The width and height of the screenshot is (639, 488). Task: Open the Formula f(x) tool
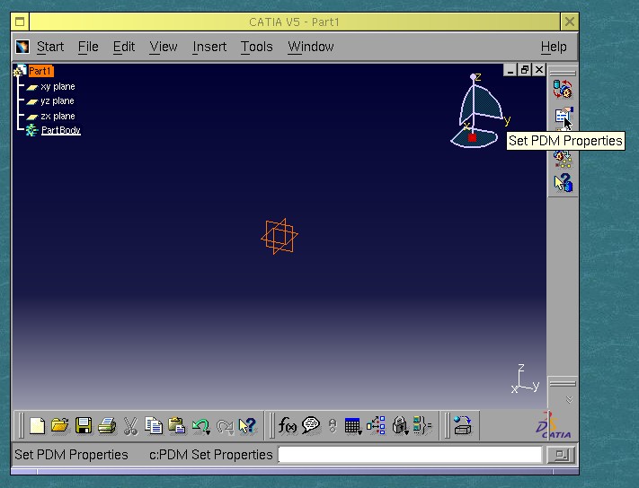coord(288,425)
